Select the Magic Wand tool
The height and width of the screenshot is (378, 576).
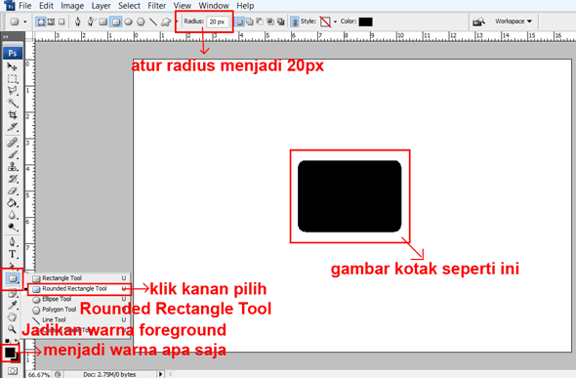click(x=12, y=103)
